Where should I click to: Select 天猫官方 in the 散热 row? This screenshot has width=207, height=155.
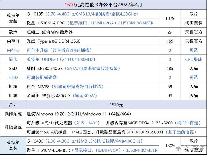coord(193,32)
